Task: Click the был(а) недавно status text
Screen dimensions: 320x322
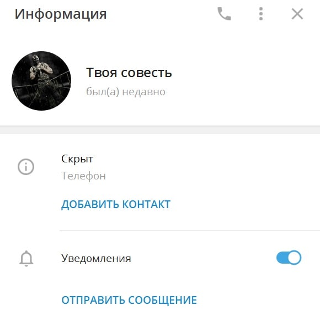Action: point(126,91)
